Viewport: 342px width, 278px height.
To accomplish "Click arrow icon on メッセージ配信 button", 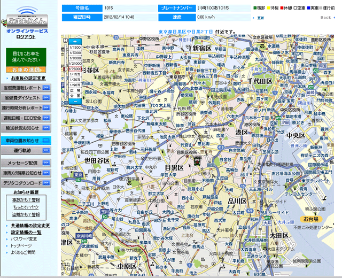I will 46,163.
